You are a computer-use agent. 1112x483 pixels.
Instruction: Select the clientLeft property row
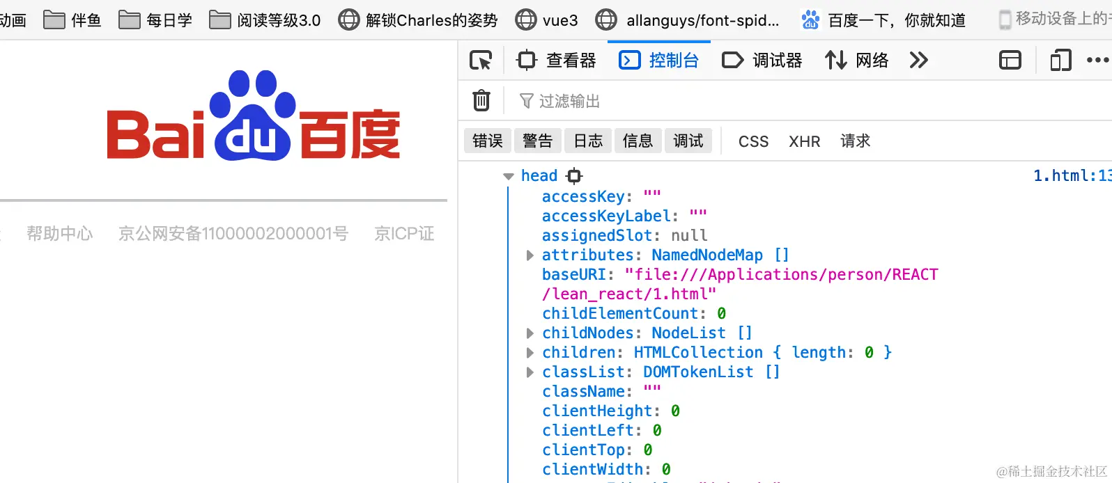(x=602, y=430)
